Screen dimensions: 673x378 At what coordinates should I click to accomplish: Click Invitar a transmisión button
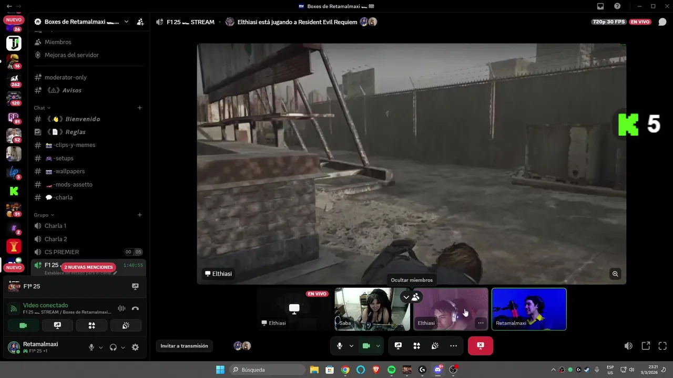pyautogui.click(x=184, y=346)
